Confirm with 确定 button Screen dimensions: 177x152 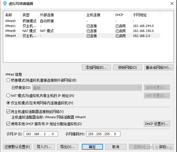pos(92,147)
